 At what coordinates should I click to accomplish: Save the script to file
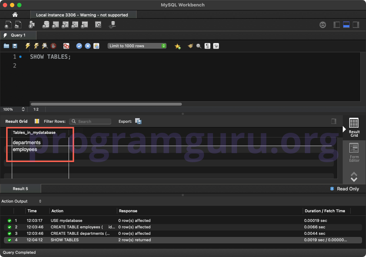pos(15,46)
